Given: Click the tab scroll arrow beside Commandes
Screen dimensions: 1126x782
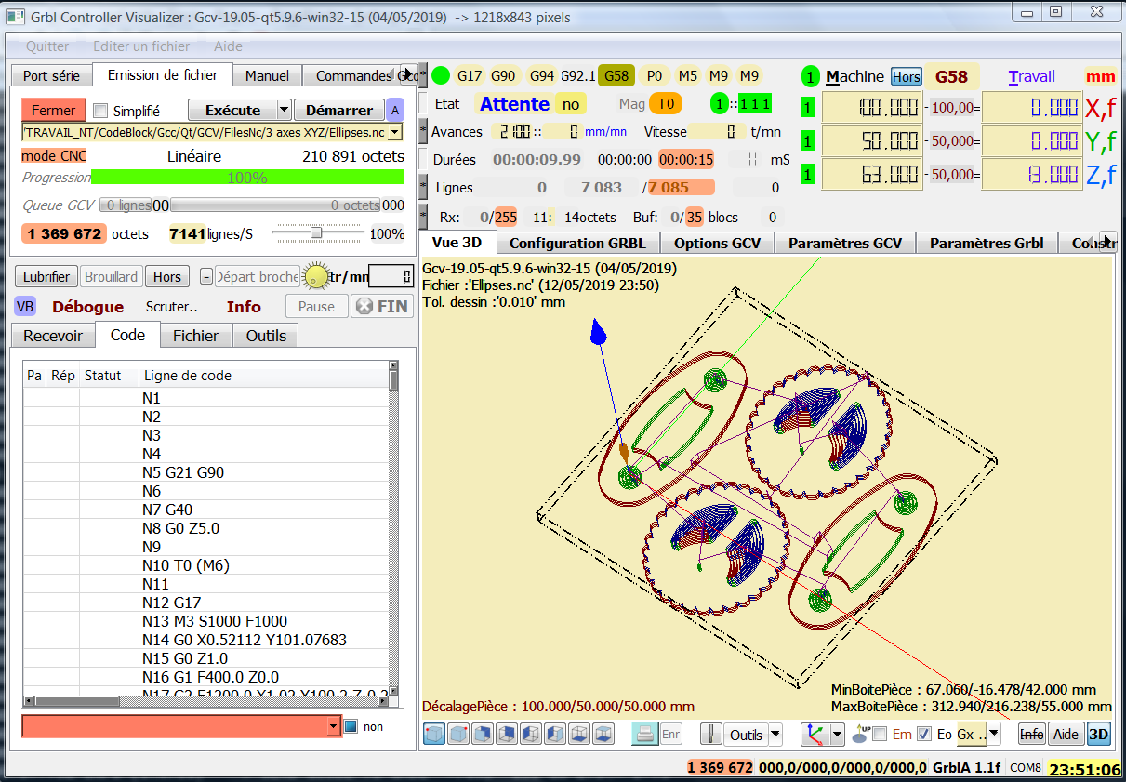Looking at the screenshot, I should [x=407, y=75].
